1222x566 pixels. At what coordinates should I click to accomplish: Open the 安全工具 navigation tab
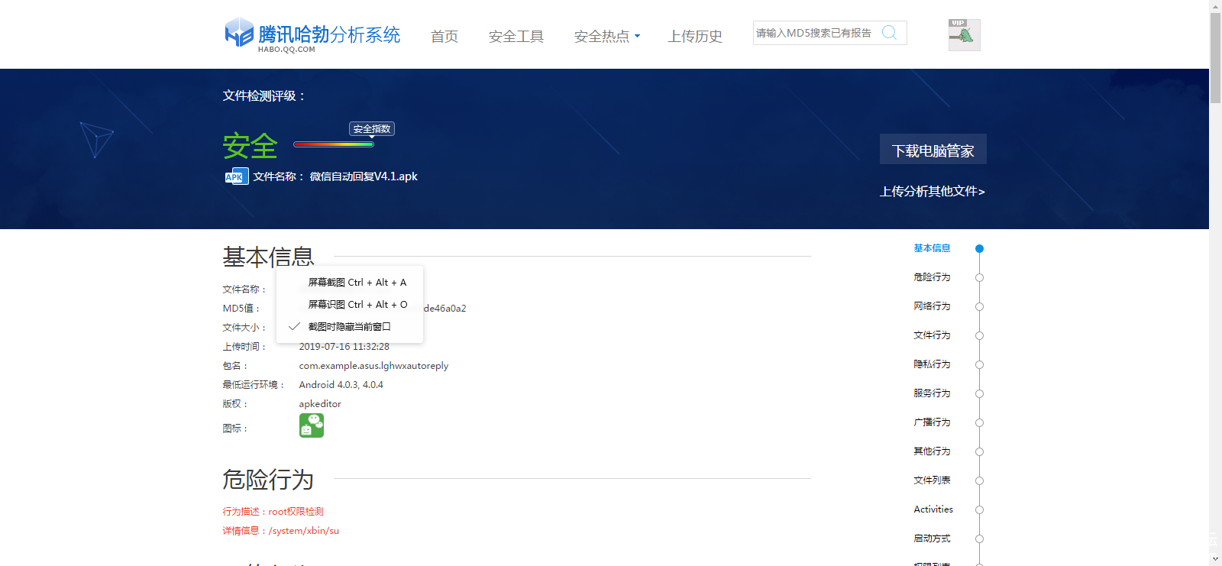click(516, 36)
